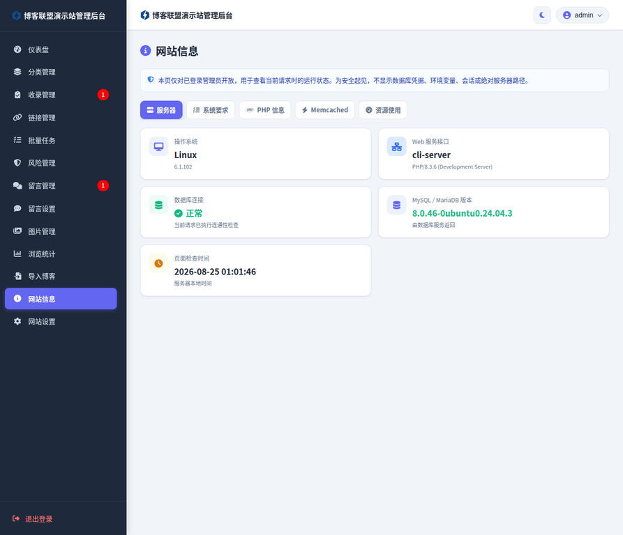Click the 服务器本地时间 caption
This screenshot has height=535, width=623.
point(193,284)
